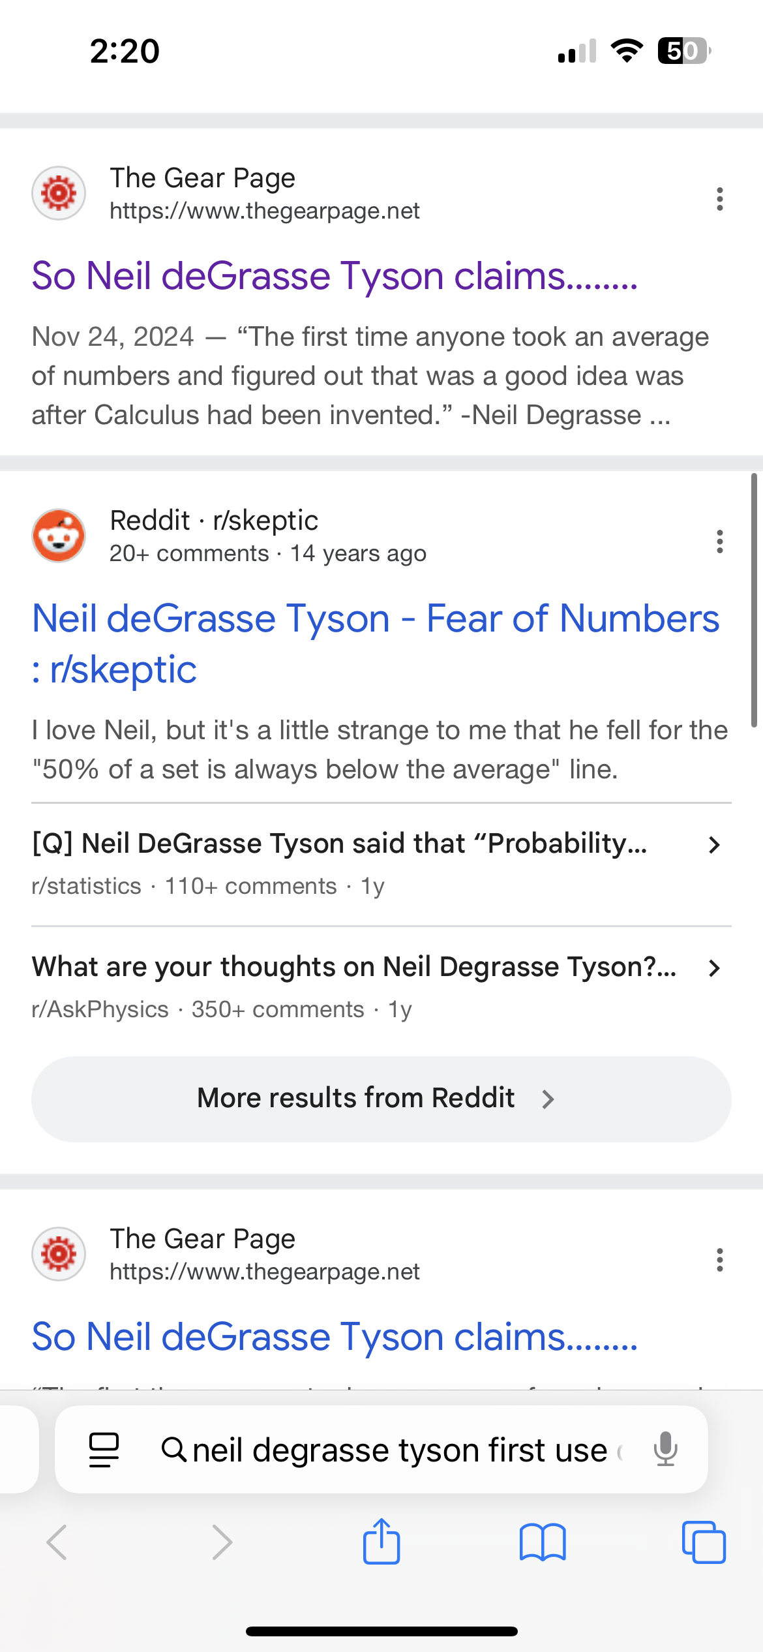Image resolution: width=763 pixels, height=1652 pixels.
Task: Tap the Safari share icon
Action: click(381, 1541)
